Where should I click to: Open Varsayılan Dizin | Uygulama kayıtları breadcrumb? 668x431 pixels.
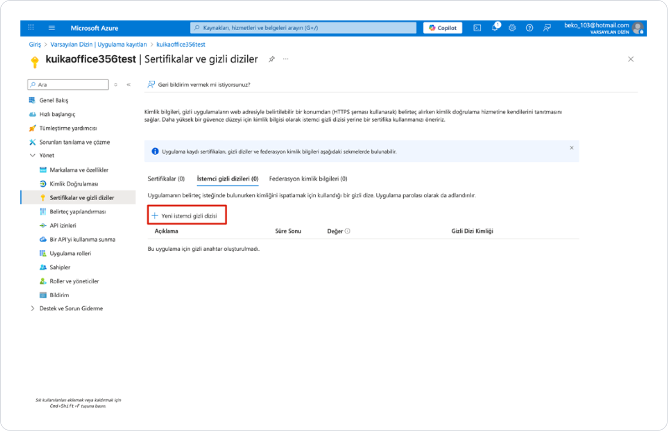(98, 44)
